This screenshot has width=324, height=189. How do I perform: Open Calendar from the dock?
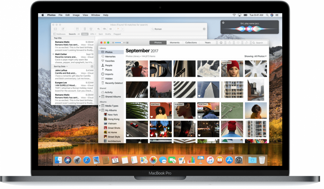click(x=115, y=160)
